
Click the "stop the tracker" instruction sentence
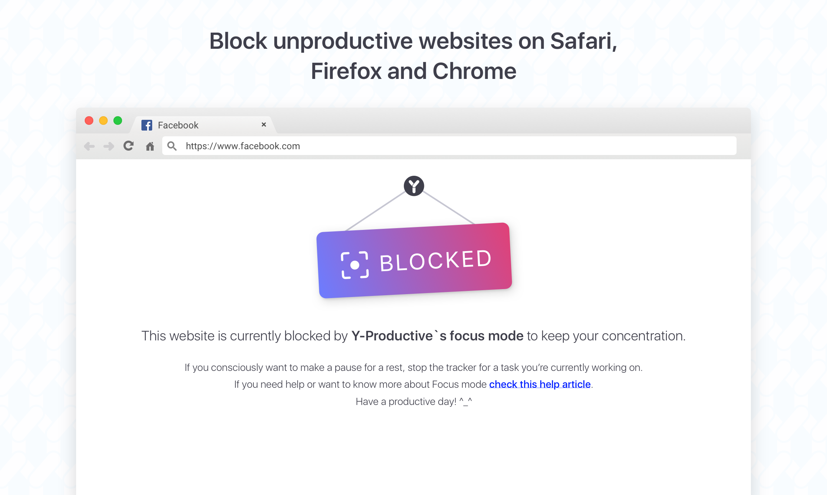[413, 368]
